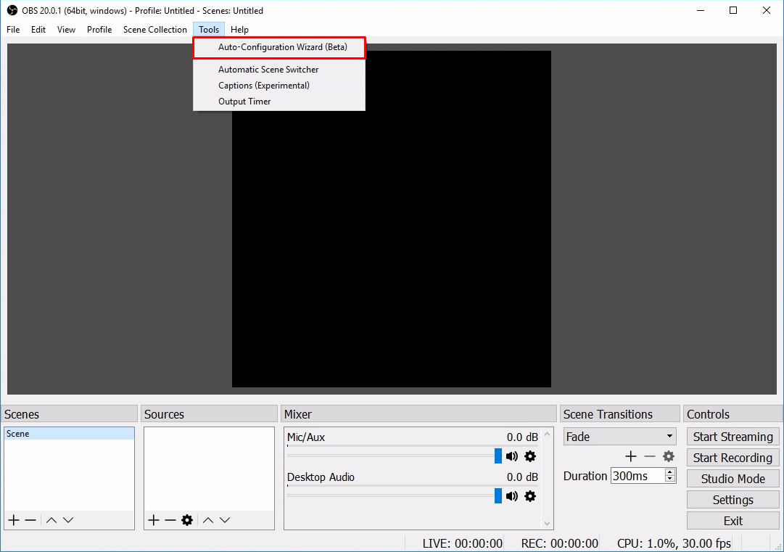Choose Auto-Configuration Wizard (Beta)
This screenshot has width=784, height=552.
tap(279, 47)
